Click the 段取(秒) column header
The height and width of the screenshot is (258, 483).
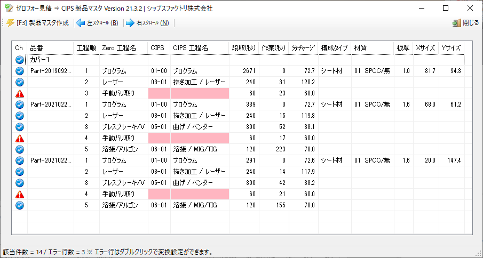[244, 48]
